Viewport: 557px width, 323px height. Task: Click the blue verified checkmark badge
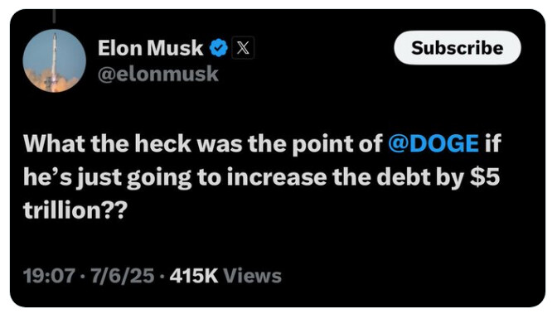tap(218, 47)
